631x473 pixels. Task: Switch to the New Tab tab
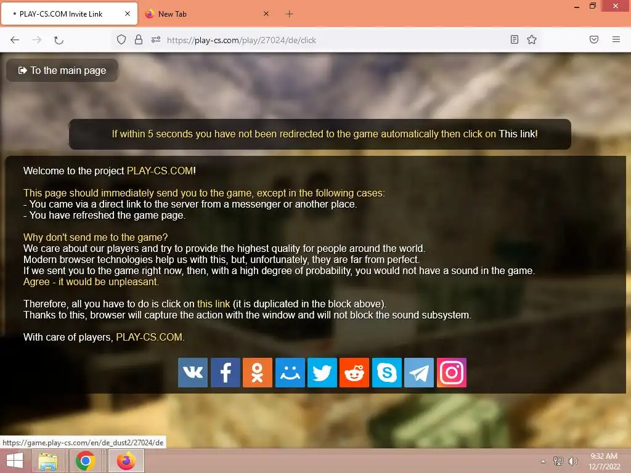[x=208, y=14]
